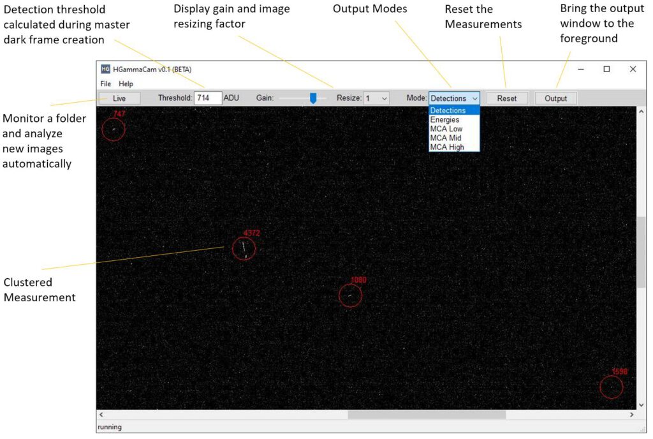Image resolution: width=653 pixels, height=439 pixels.
Task: Click the scroll up arrow
Action: (642, 111)
